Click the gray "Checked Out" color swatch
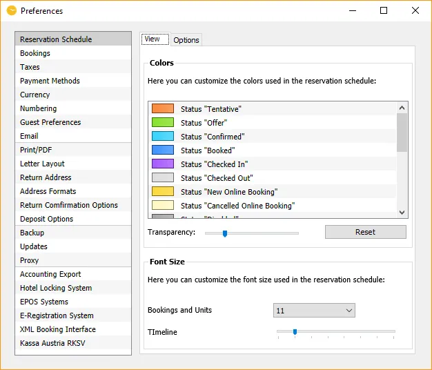This screenshot has height=370, width=432. pos(163,177)
